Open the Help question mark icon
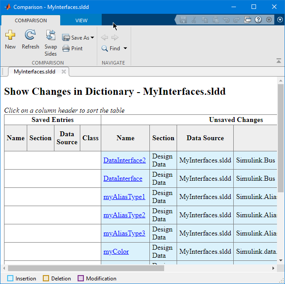 [x=258, y=20]
